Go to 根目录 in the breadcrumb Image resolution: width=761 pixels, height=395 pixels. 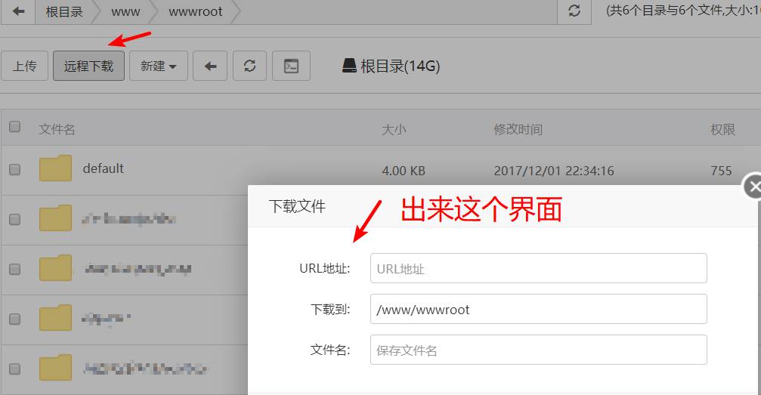(64, 11)
